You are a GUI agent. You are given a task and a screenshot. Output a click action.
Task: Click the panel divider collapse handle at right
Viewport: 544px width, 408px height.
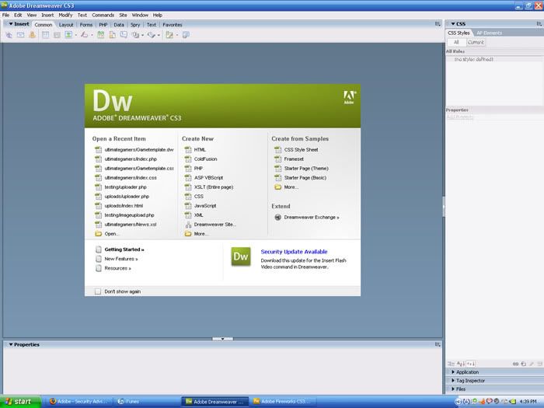click(x=444, y=207)
